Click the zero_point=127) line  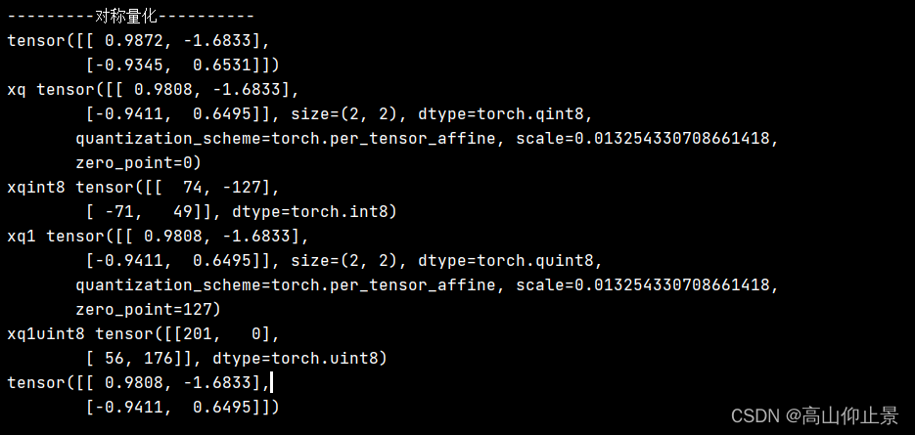(x=148, y=310)
